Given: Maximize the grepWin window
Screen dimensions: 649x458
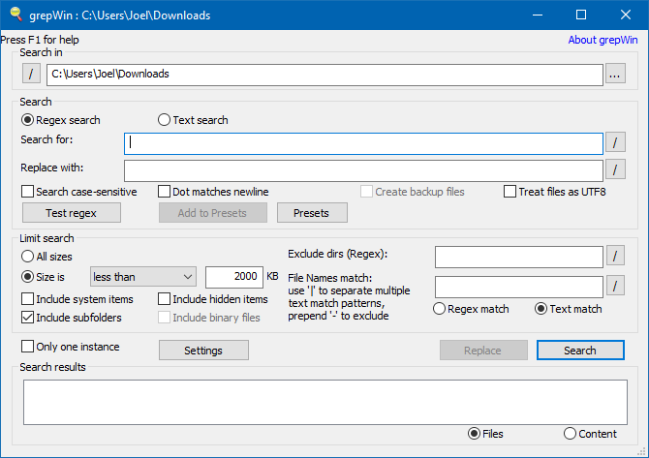Looking at the screenshot, I should [x=581, y=15].
